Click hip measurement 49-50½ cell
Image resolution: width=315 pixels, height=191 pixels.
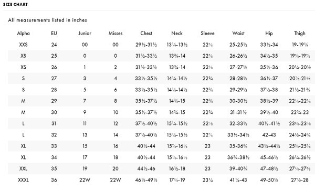269,180
